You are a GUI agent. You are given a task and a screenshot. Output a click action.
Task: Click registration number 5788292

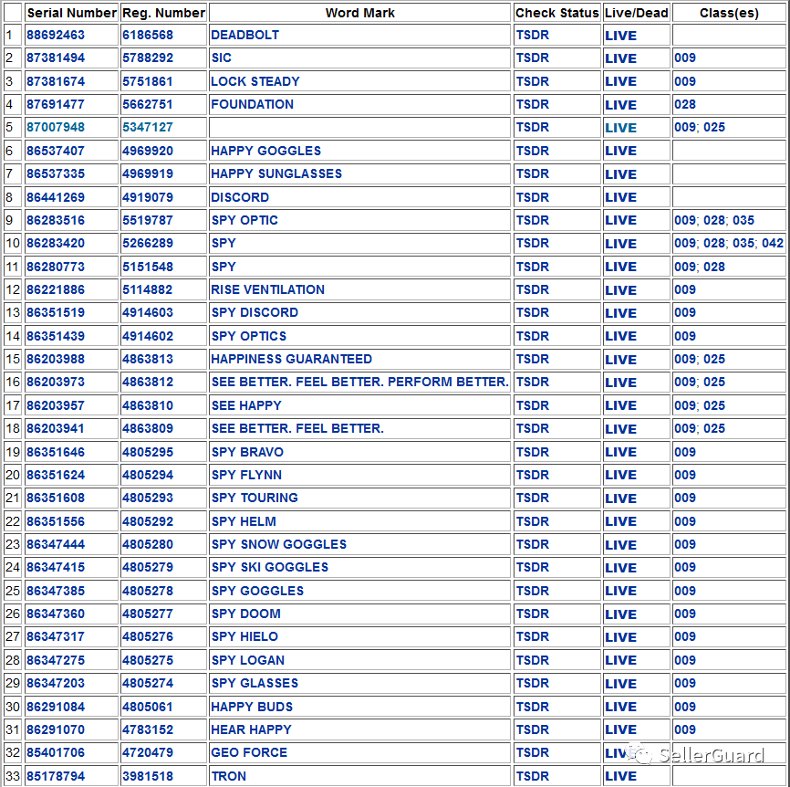148,58
